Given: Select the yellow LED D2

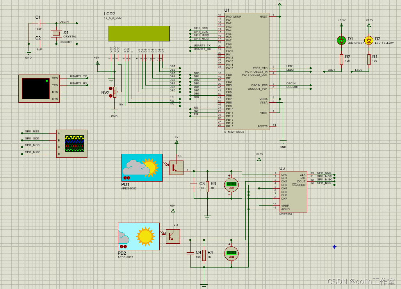Looking at the screenshot, I should (x=368, y=40).
